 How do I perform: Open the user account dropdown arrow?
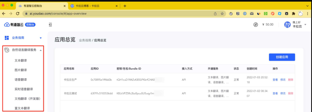click(305, 25)
